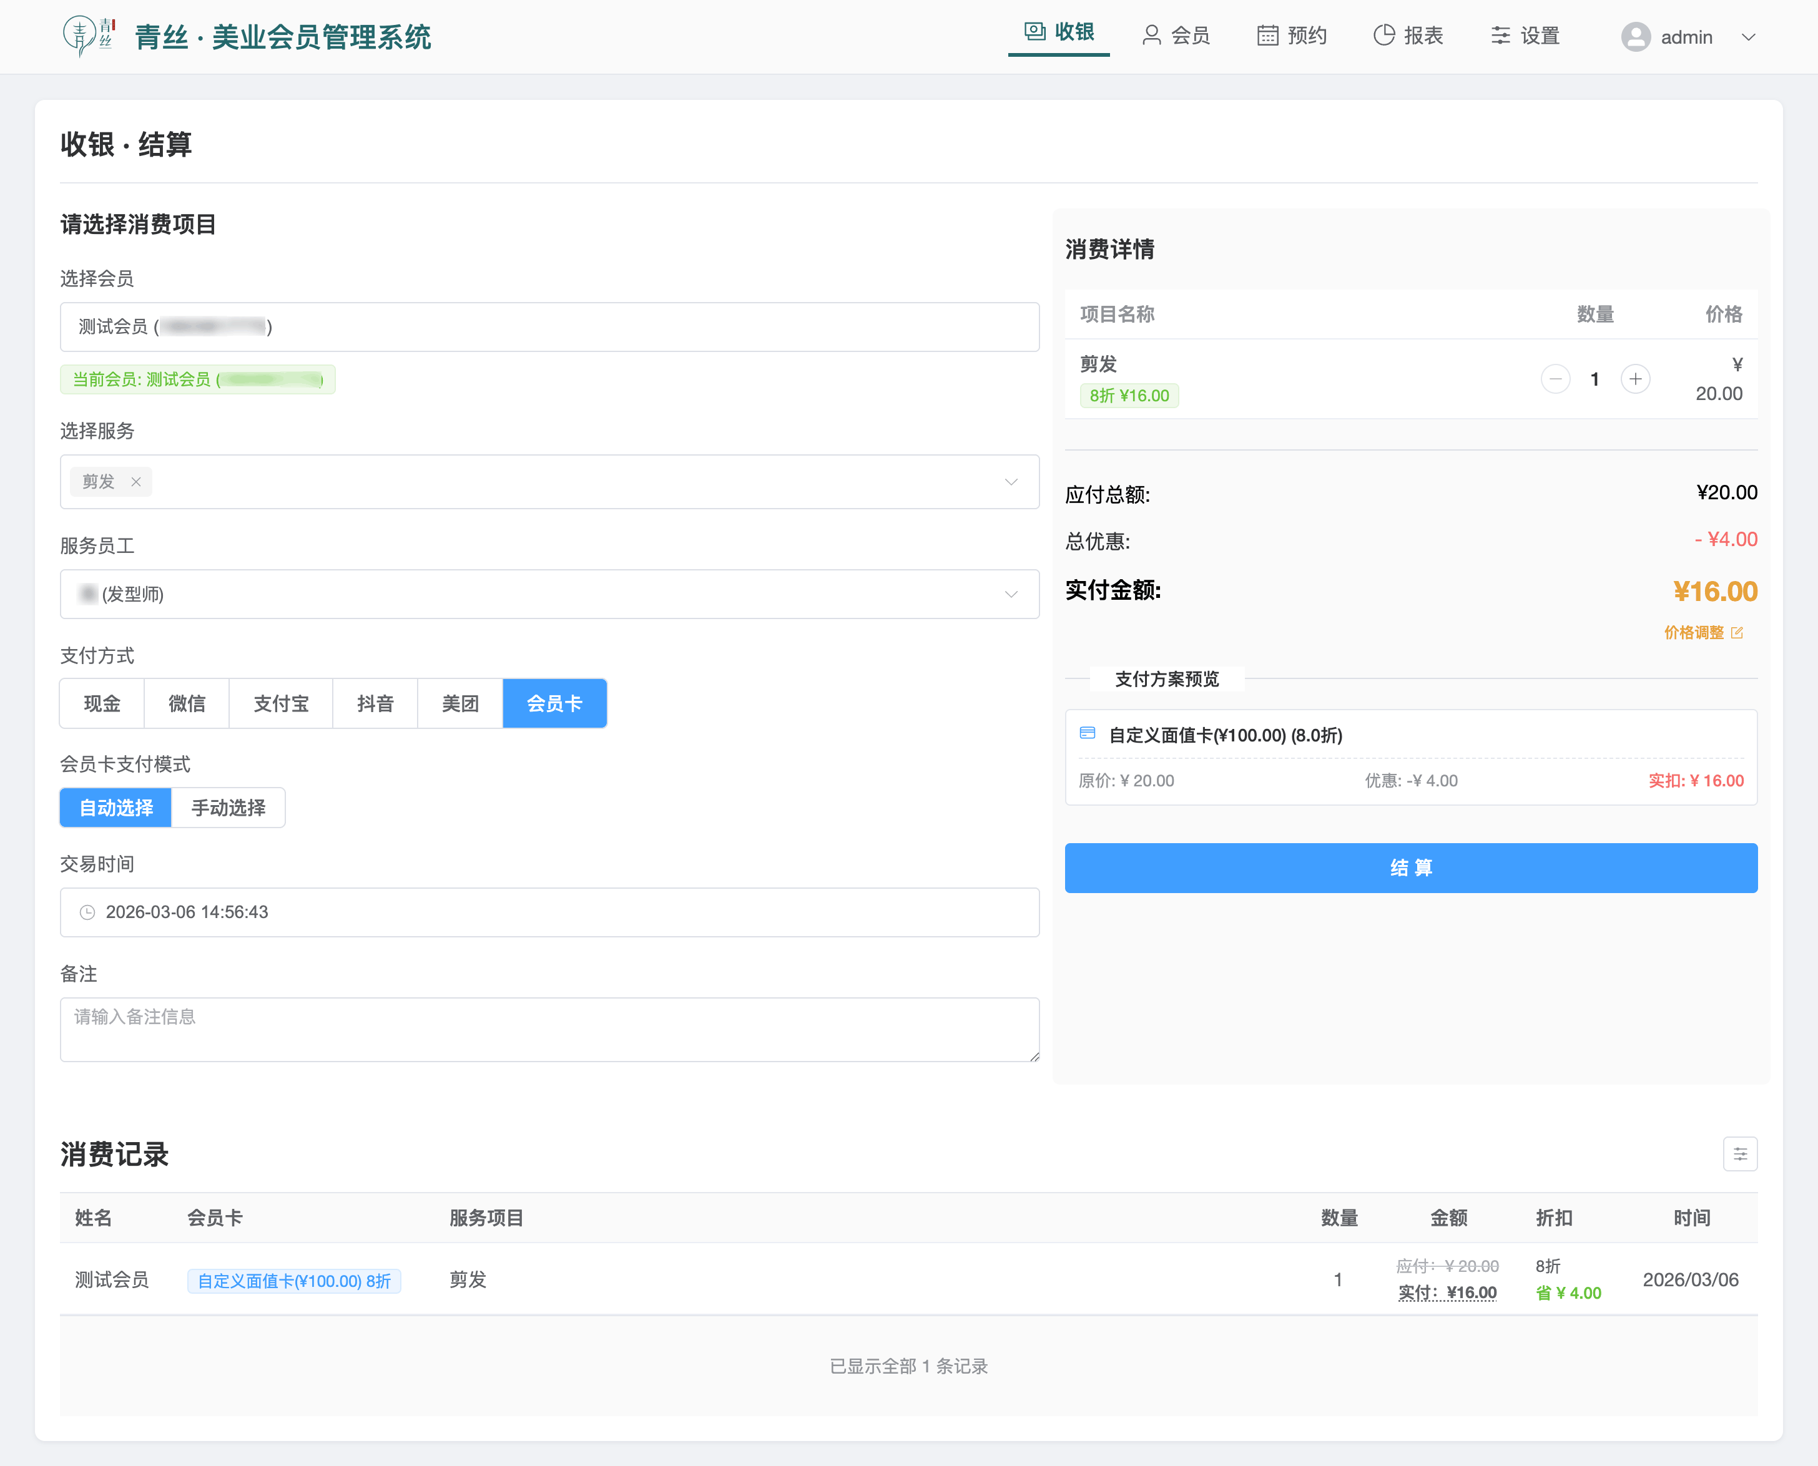
Task: Select 微信 payment method
Action: point(187,703)
